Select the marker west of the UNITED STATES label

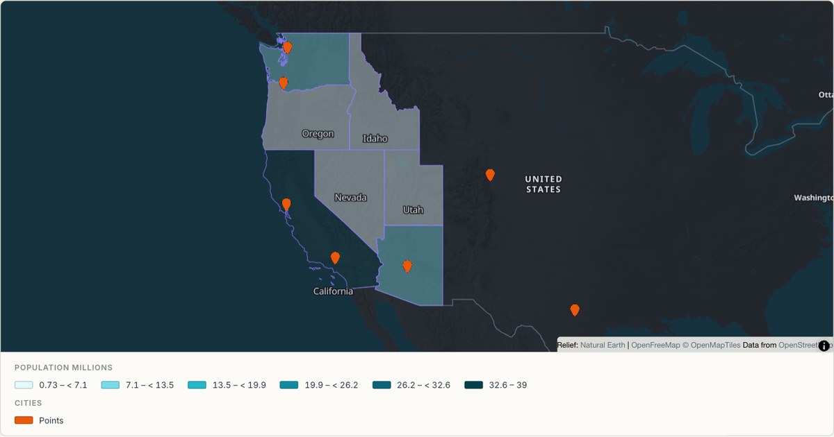coord(490,175)
